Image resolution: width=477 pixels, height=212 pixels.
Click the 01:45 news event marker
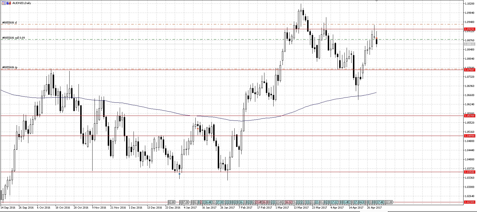coord(346,202)
